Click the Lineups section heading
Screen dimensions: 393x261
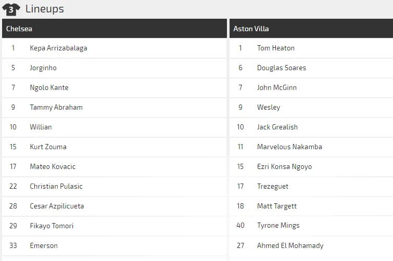coord(44,9)
